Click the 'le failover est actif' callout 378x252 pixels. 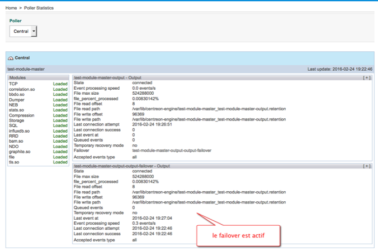[x=238, y=235]
